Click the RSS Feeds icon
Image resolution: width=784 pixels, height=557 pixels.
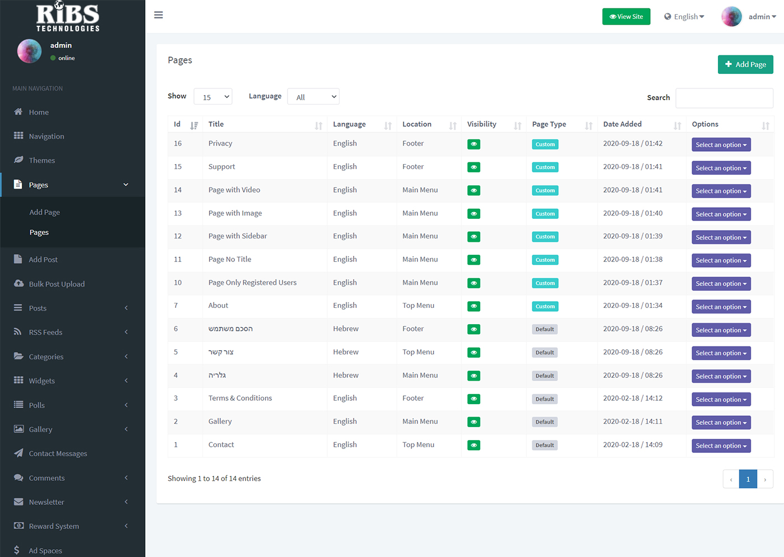[18, 332]
